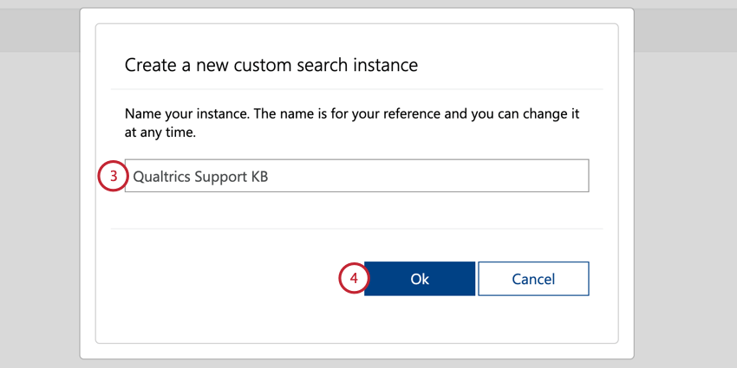This screenshot has width=737, height=368.
Task: Confirm the dialog with the Ok button
Action: pos(420,279)
